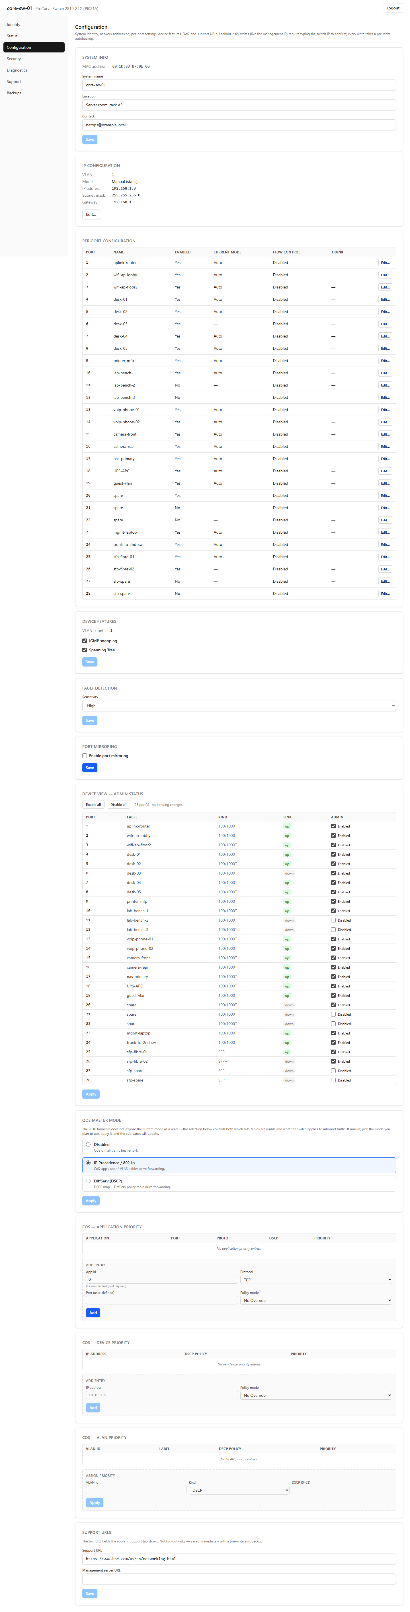
Task: Toggle the IGMP snooping checkbox
Action: click(84, 641)
